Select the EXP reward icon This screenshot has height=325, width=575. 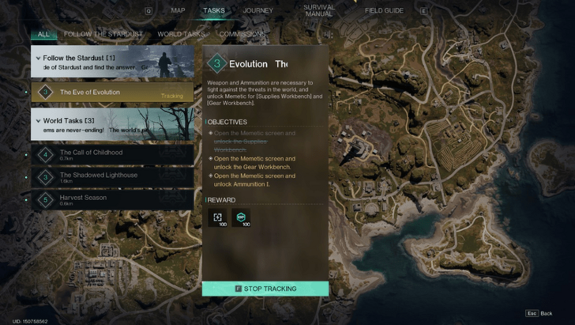point(241,217)
